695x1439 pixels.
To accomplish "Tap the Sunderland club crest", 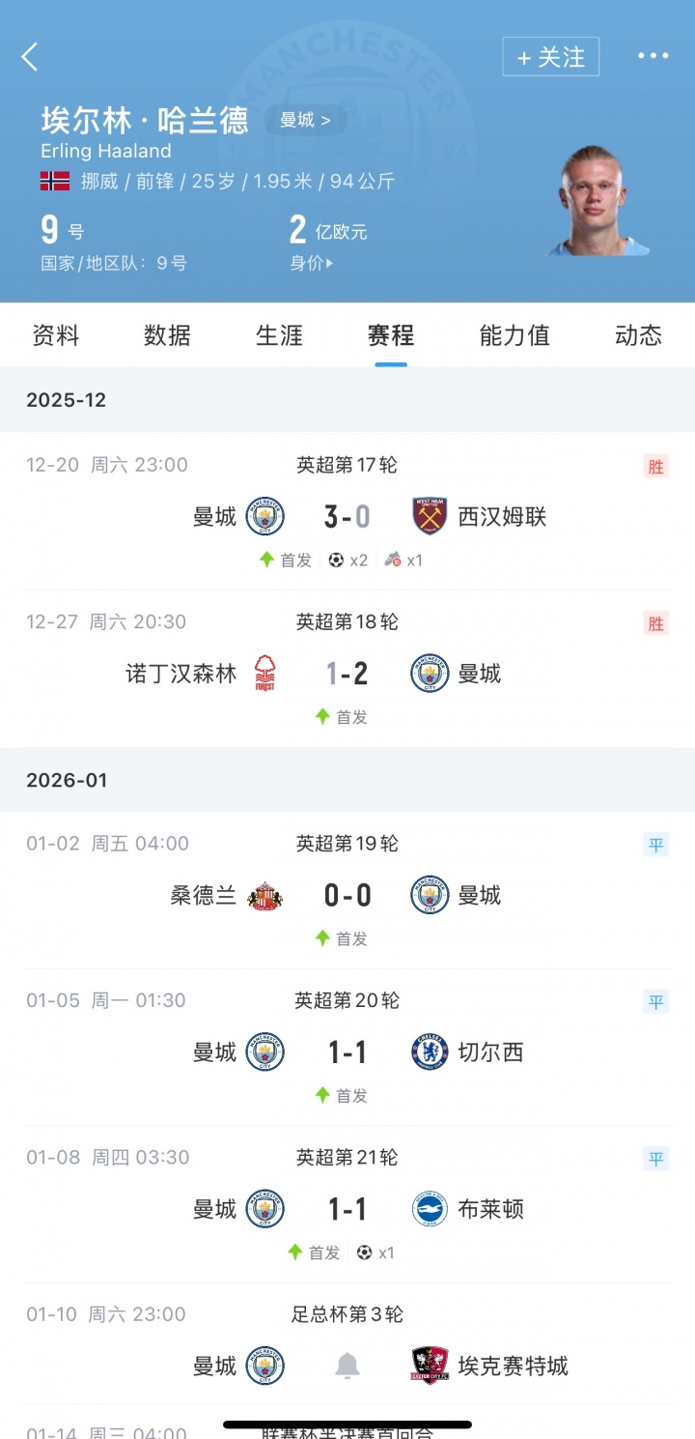I will point(264,895).
